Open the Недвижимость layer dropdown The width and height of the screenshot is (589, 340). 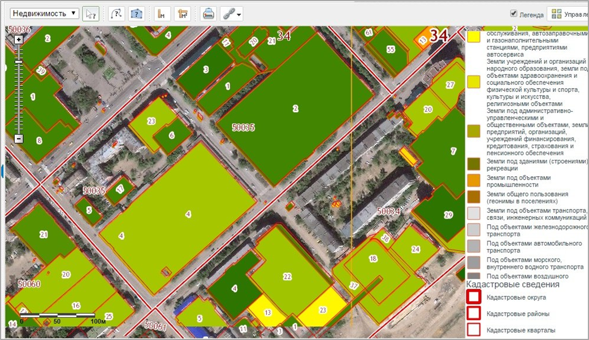(44, 14)
